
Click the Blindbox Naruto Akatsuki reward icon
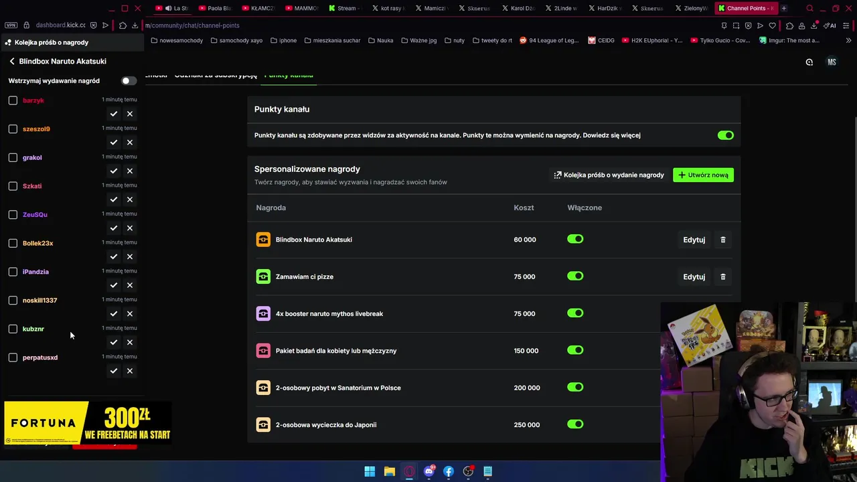(263, 240)
